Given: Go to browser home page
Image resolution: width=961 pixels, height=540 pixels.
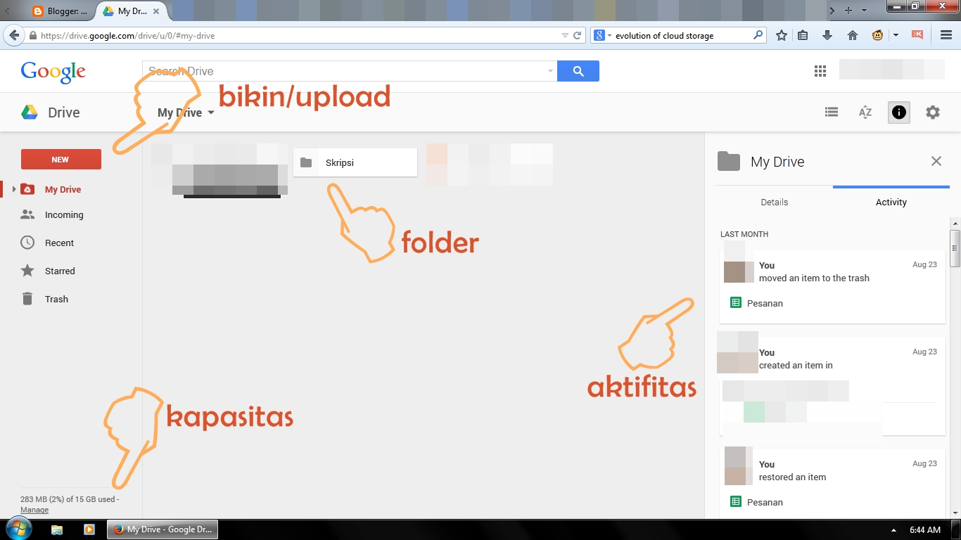Looking at the screenshot, I should pyautogui.click(x=852, y=35).
